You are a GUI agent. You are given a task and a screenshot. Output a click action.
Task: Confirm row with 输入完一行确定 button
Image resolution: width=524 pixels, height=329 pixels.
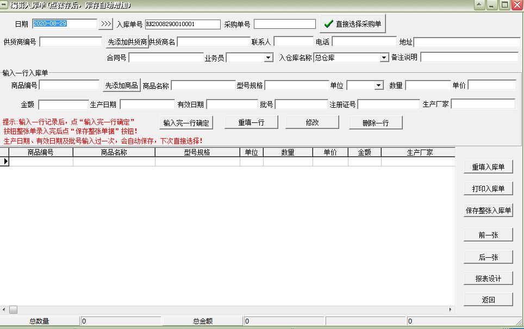click(186, 123)
